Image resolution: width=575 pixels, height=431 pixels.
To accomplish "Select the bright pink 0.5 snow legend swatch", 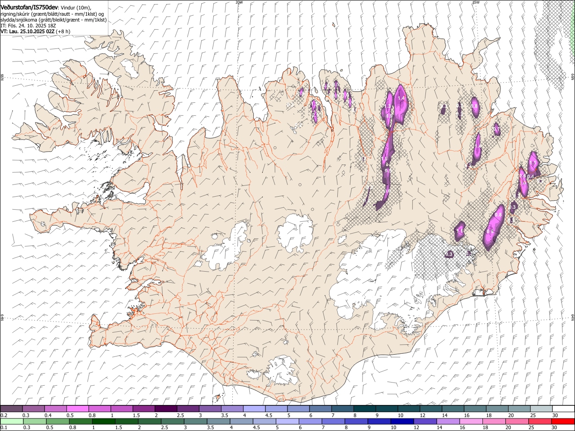I will [x=77, y=409].
